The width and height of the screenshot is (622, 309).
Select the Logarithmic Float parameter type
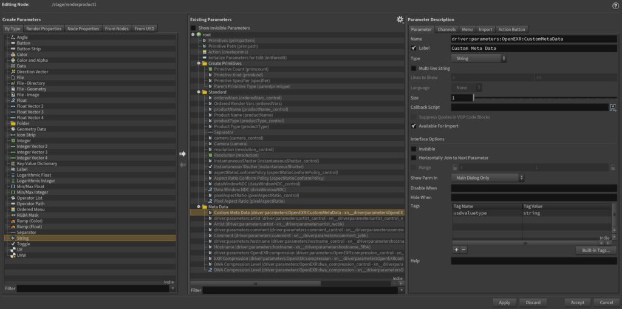tap(33, 175)
